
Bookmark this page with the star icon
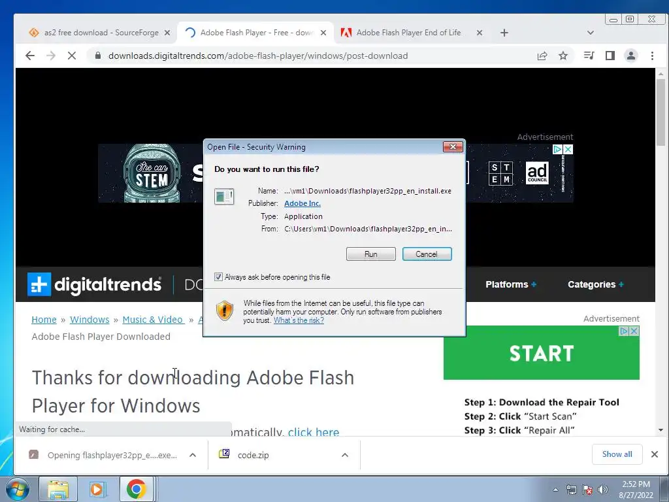(x=563, y=56)
